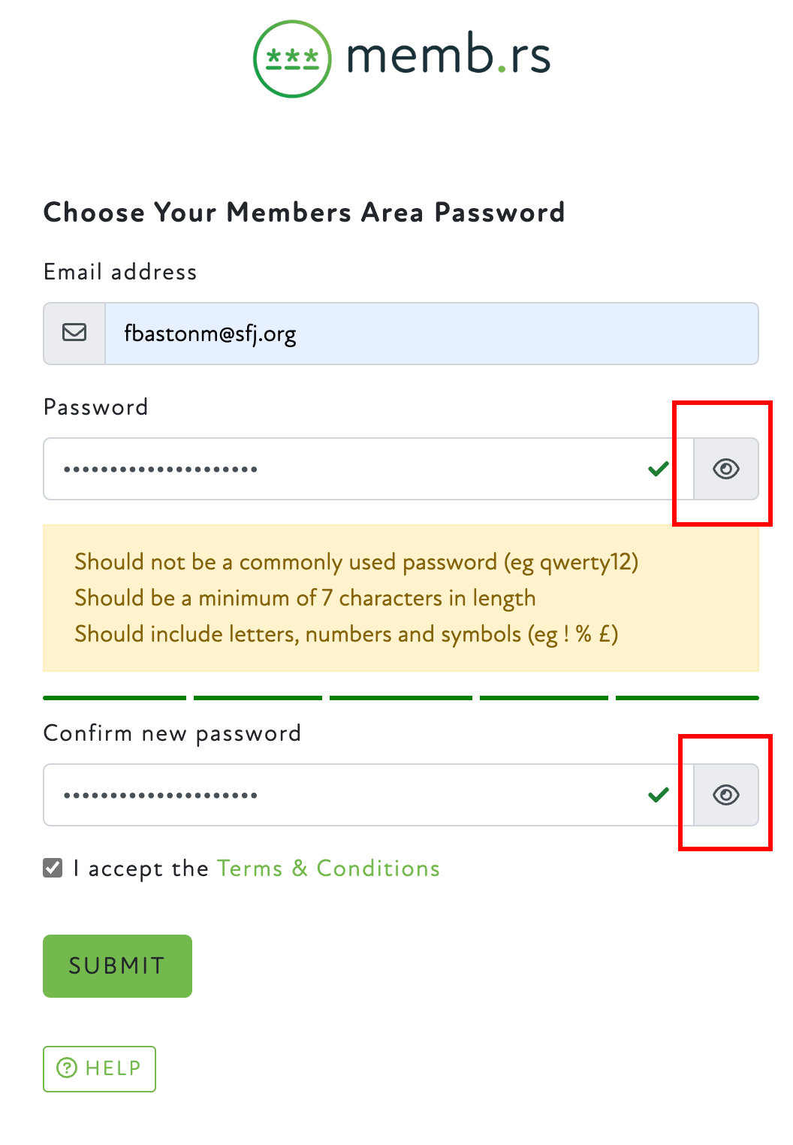Click the question mark icon in the Help button

[67, 1068]
